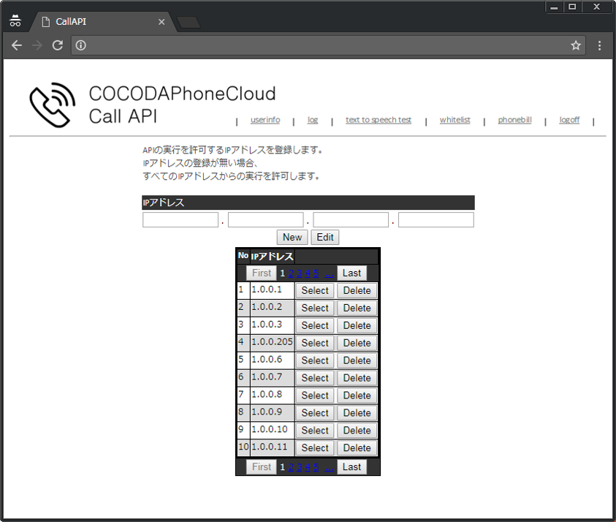
Task: Delete the 1.0.0.7 entry
Action: [x=357, y=378]
